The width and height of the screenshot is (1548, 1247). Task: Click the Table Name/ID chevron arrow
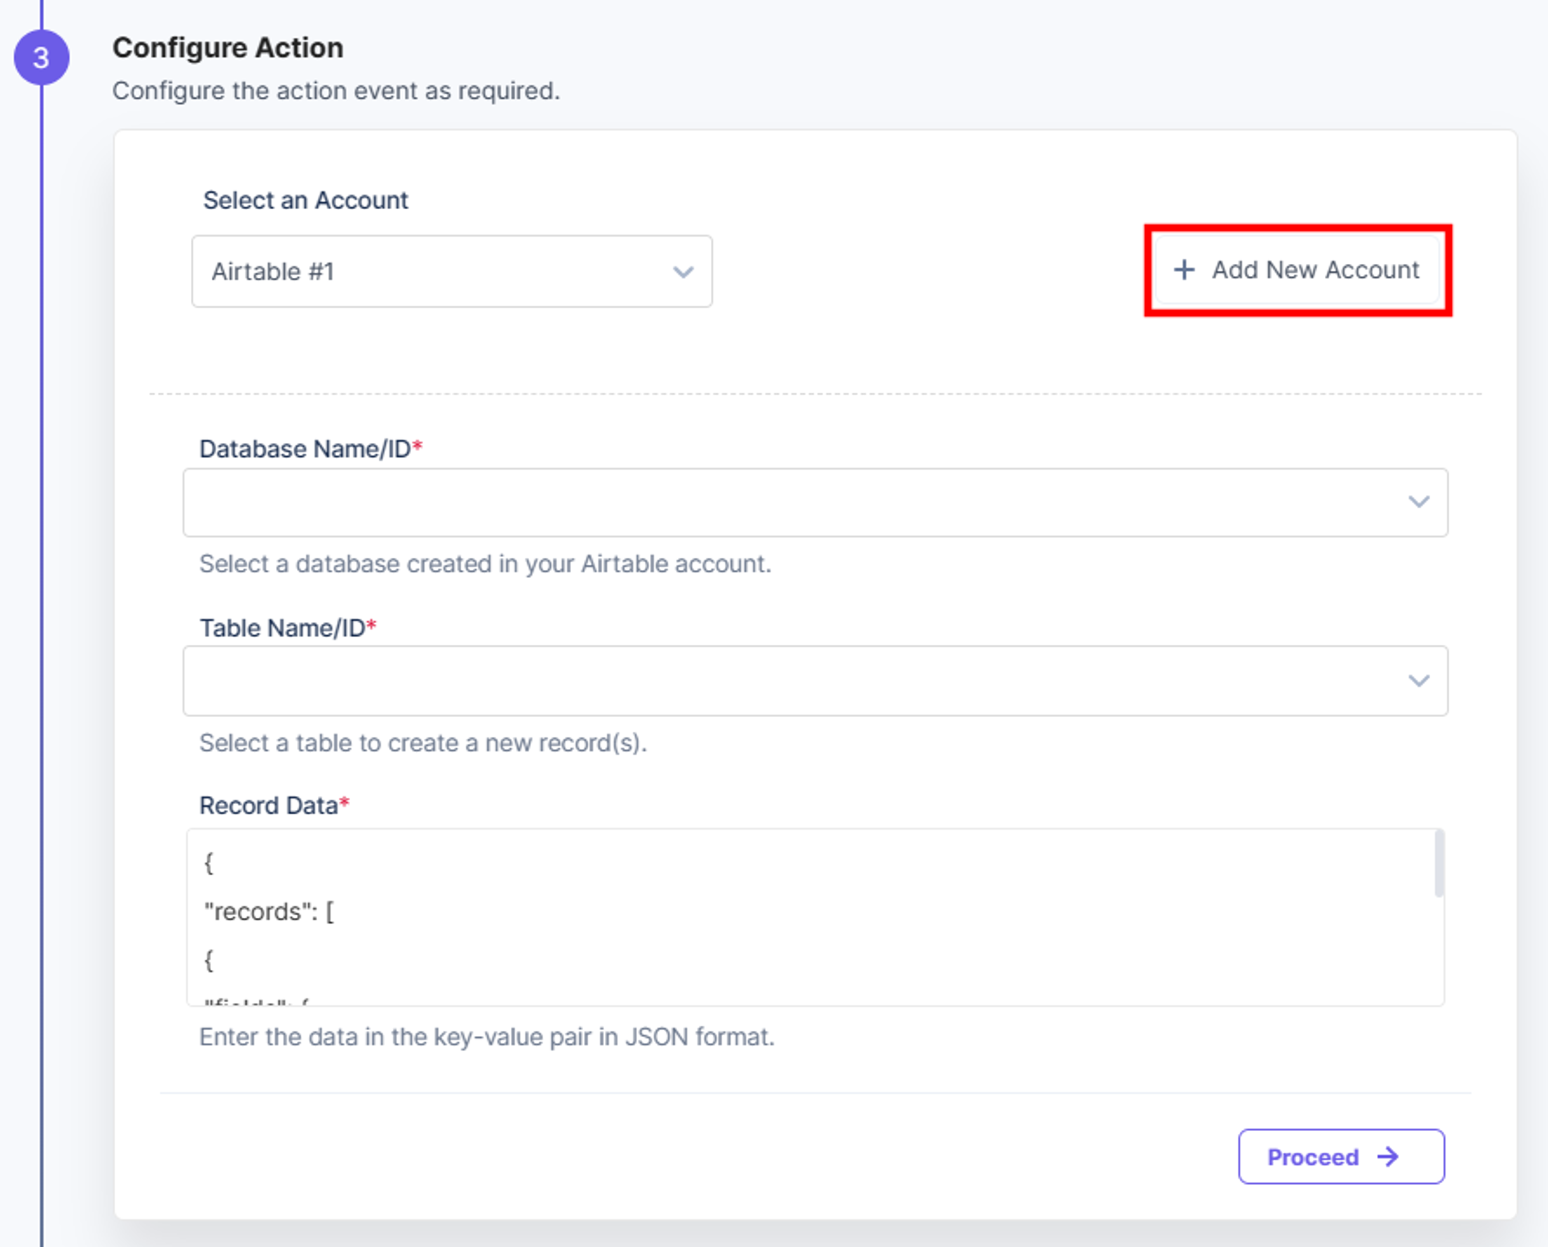coord(1418,680)
